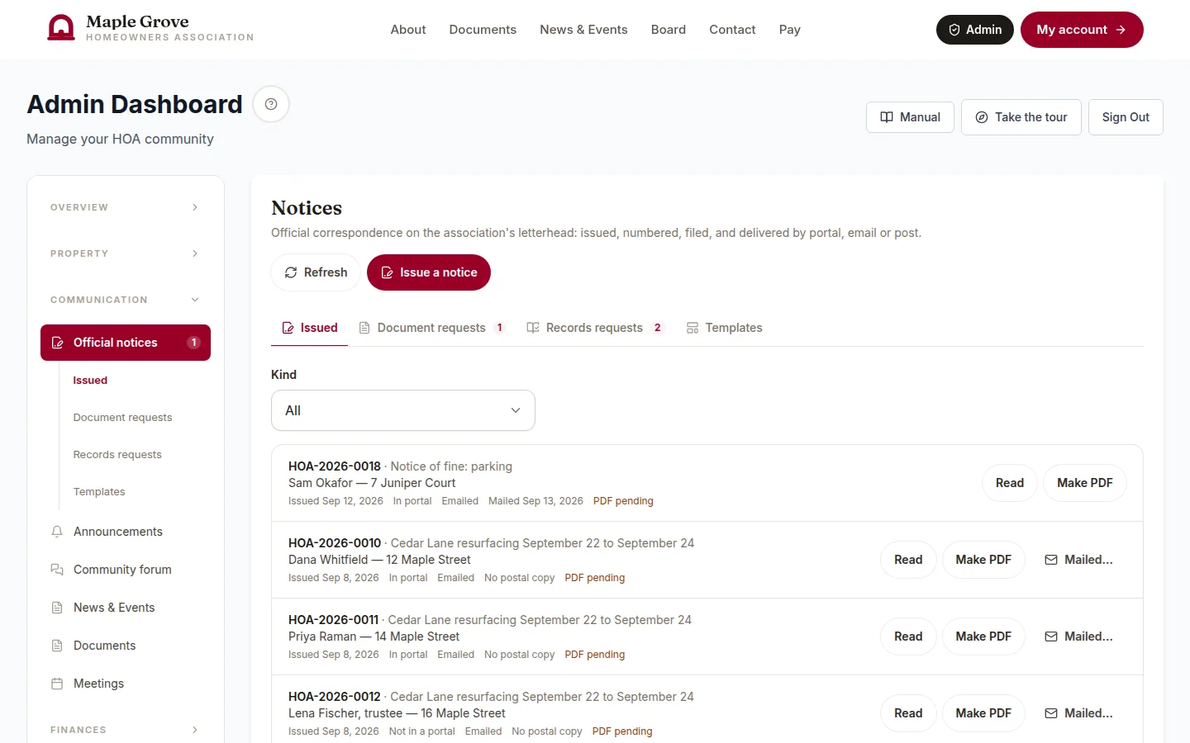This screenshot has height=743, width=1190.
Task: Mark HOA-2026-0010 as mailed
Action: click(1079, 560)
